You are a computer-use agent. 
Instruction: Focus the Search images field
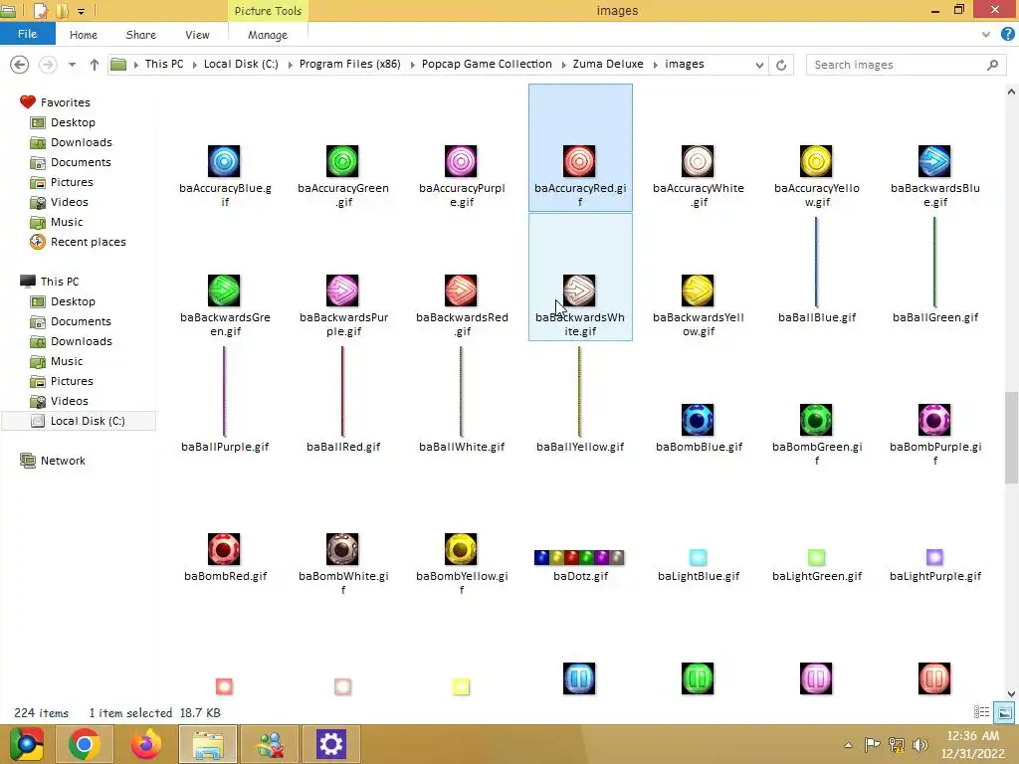click(907, 65)
